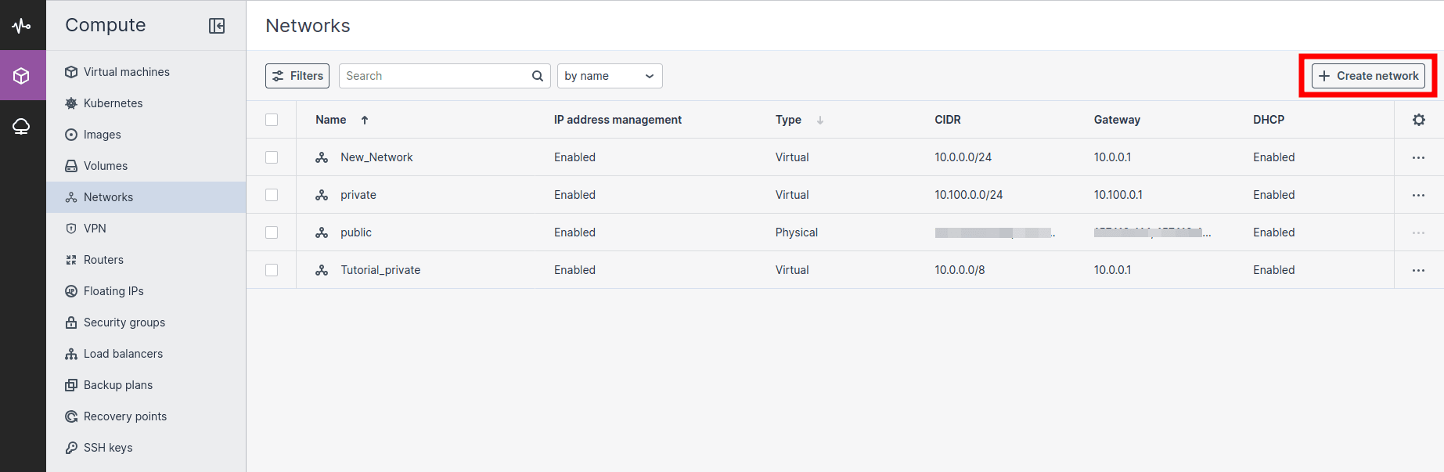Image resolution: width=1444 pixels, height=472 pixels.
Task: Open actions menu for Tutorial_private row
Action: point(1419,270)
